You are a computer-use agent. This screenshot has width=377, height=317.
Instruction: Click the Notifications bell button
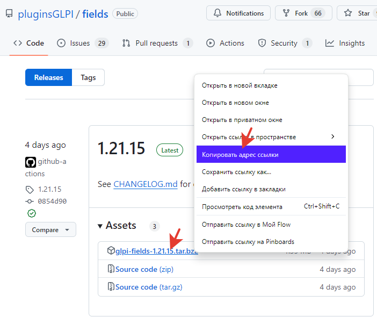point(238,13)
